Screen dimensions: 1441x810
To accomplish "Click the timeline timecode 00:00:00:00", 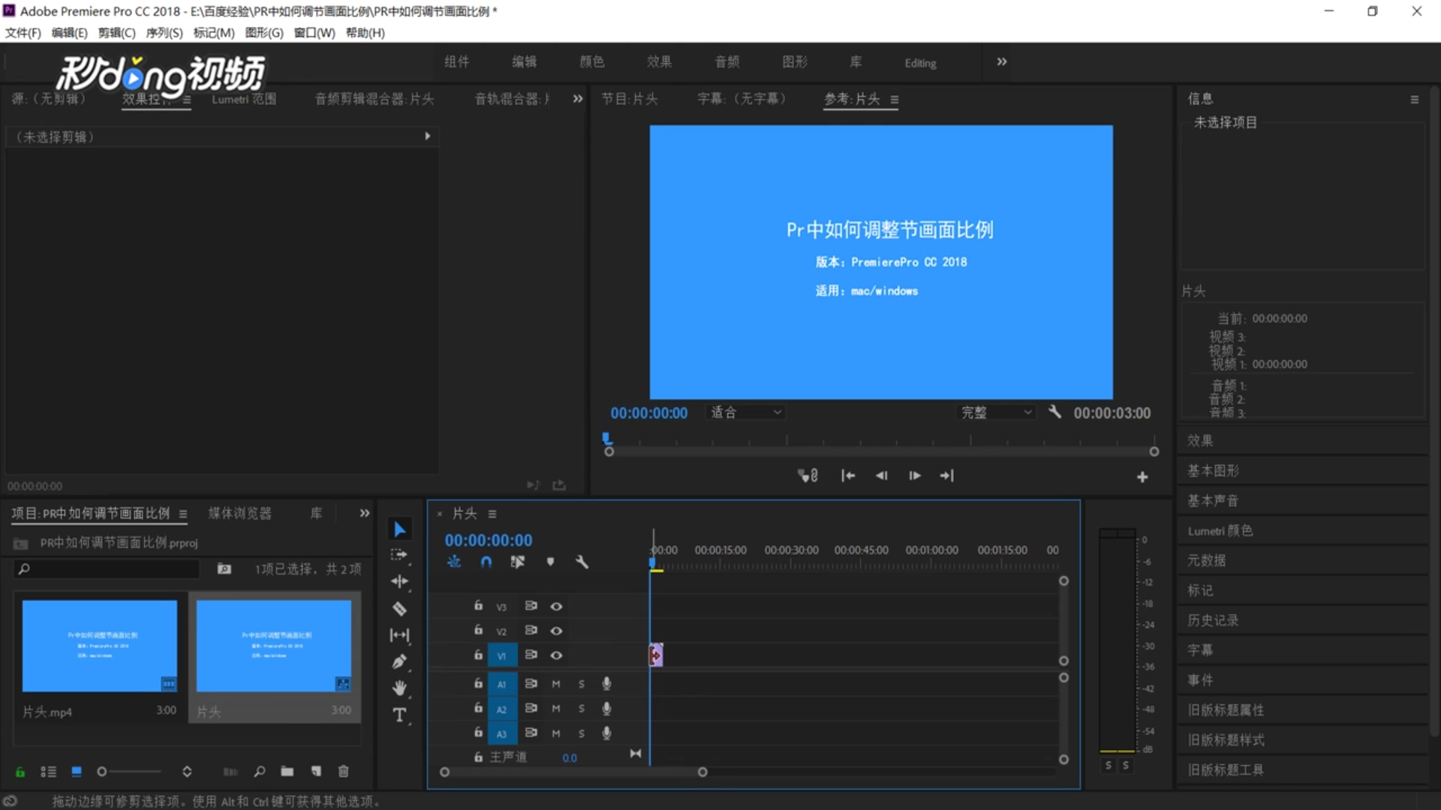I will pyautogui.click(x=489, y=540).
